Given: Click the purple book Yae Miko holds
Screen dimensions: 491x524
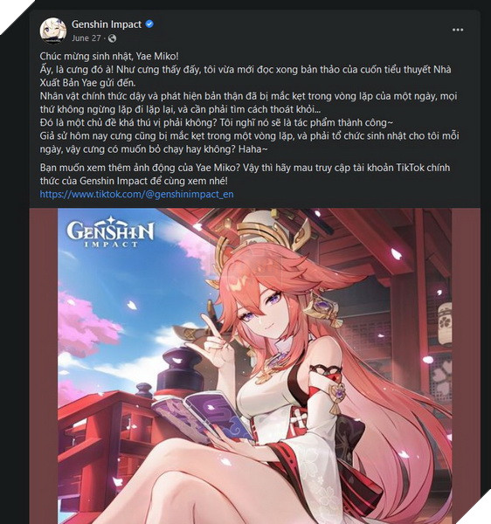Looking at the screenshot, I should [202, 416].
